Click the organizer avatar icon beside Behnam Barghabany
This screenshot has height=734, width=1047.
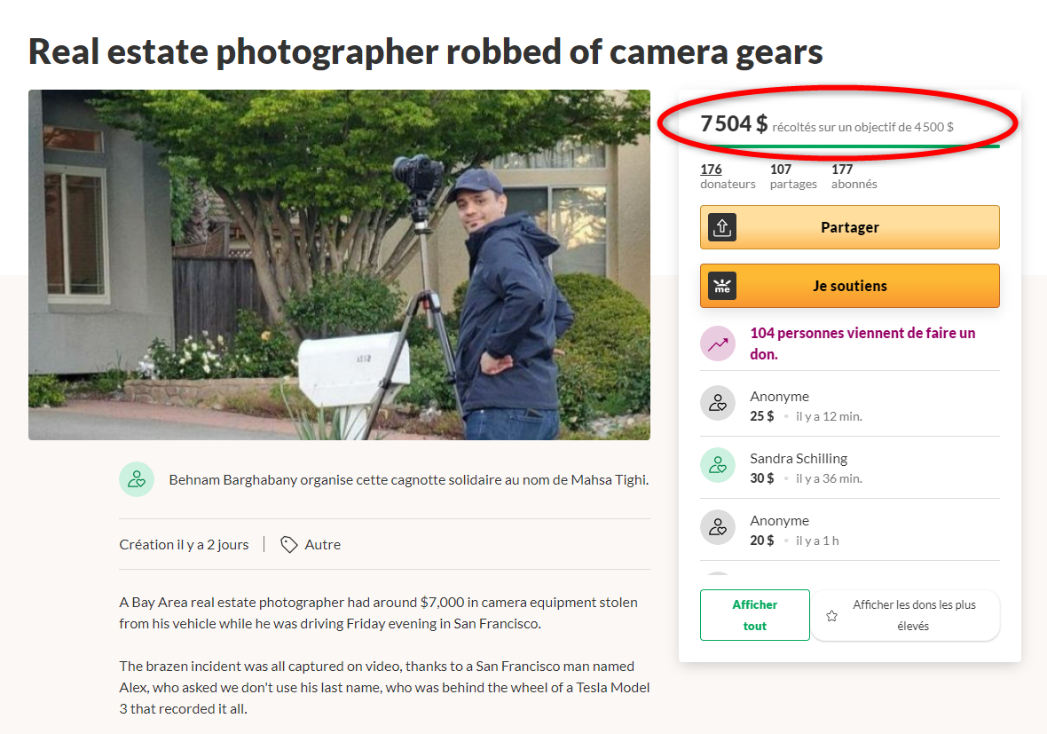point(137,479)
